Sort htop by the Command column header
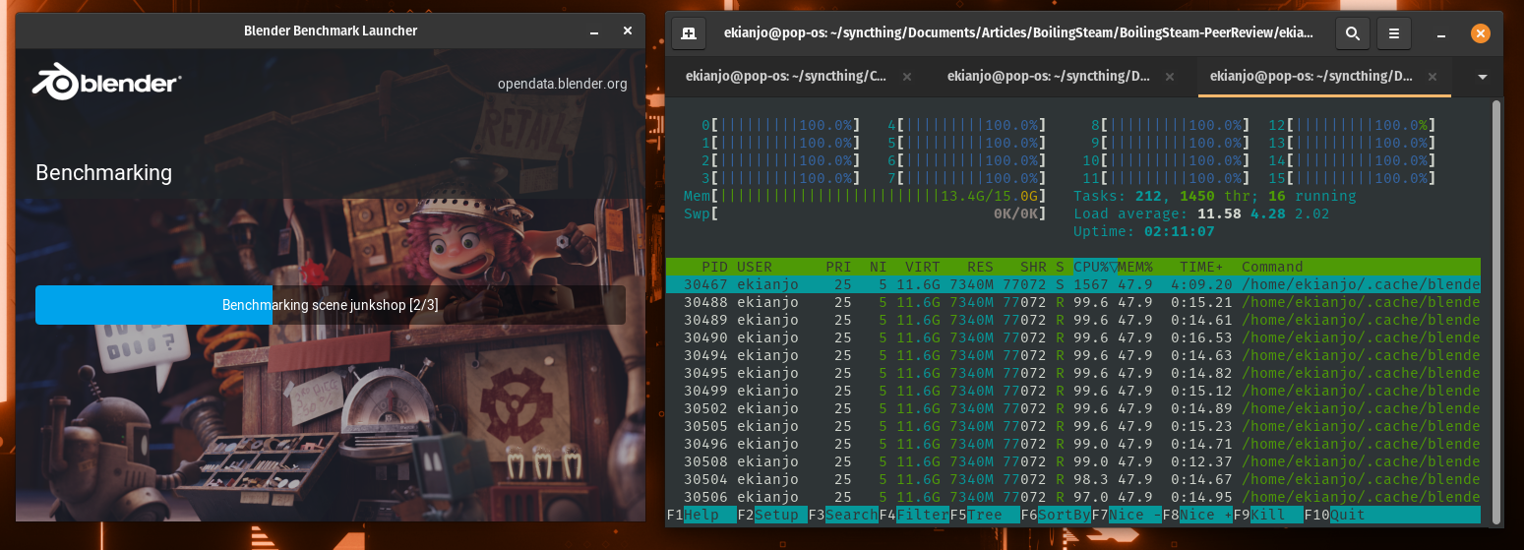Viewport: 1524px width, 550px height. (x=1272, y=267)
